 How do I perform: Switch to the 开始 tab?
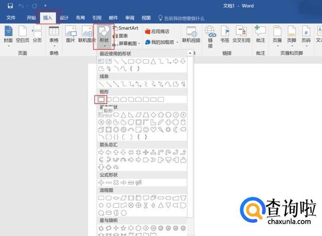(31, 18)
